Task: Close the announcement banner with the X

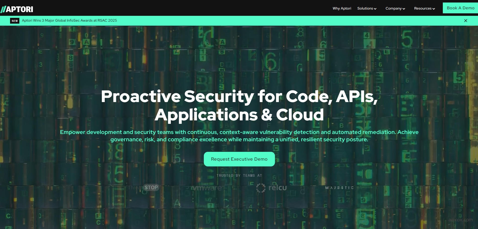Action: 465,21
